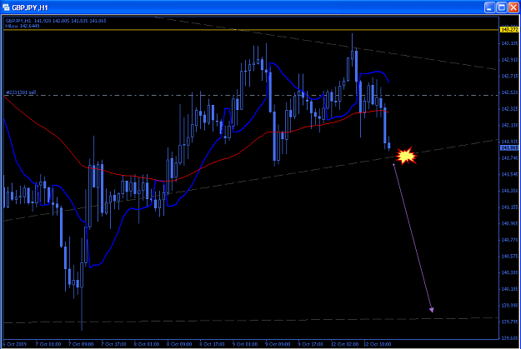Click the 142.520 price scale label
Image resolution: width=521 pixels, height=349 pixels.
(x=509, y=92)
